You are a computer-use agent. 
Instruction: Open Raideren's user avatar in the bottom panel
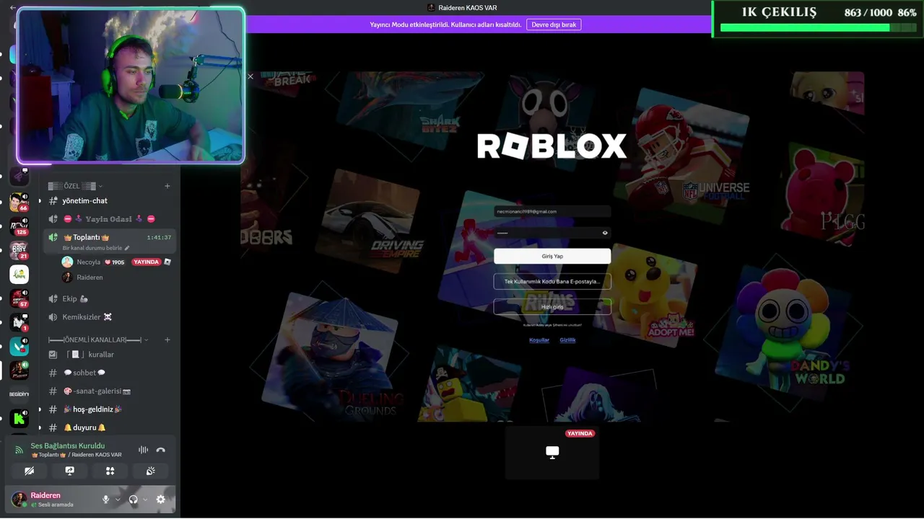[19, 499]
